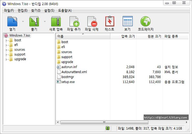
Task: Click the Bandizip app icon in title bar
Action: tap(4, 4)
